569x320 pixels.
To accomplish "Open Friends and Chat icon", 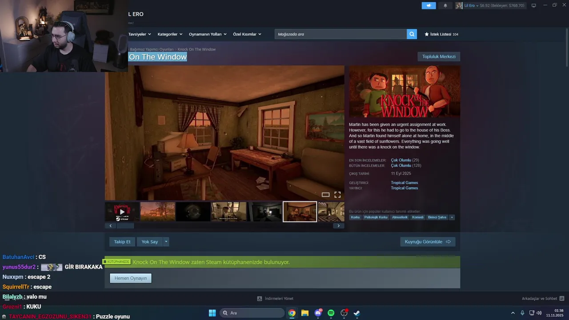I will tap(562, 299).
